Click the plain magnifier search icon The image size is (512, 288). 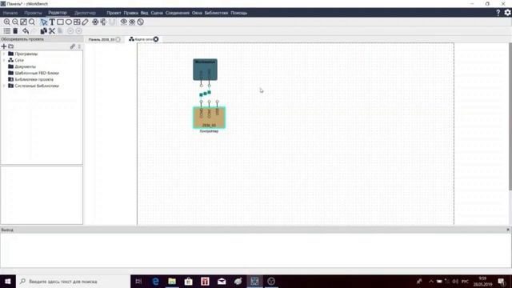[x=32, y=22]
